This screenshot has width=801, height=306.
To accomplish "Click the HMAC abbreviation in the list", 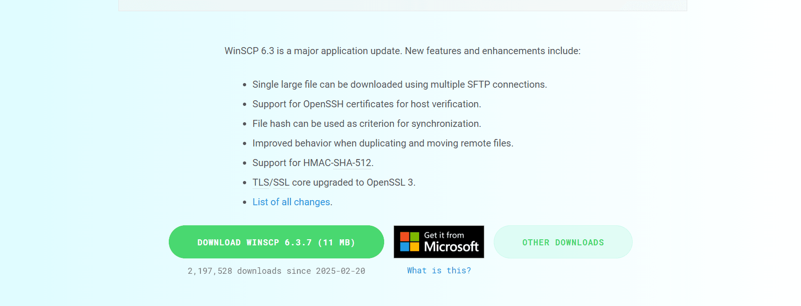I will [x=317, y=163].
